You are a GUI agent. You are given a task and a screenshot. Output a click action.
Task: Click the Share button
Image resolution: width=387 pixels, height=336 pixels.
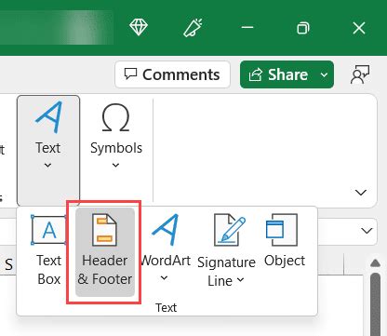[x=278, y=74]
